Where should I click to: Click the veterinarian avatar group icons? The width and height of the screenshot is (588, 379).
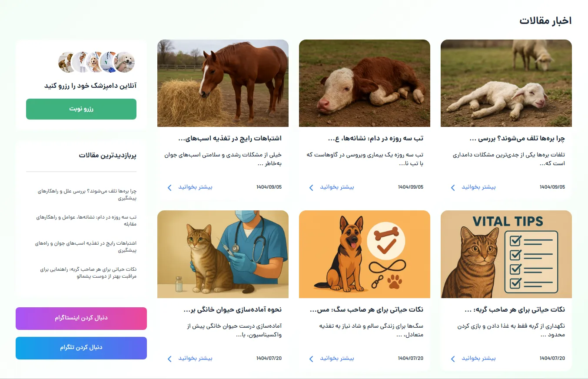(x=96, y=62)
